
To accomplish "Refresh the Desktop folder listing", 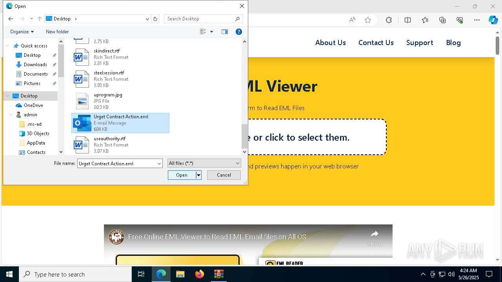I will (x=155, y=19).
